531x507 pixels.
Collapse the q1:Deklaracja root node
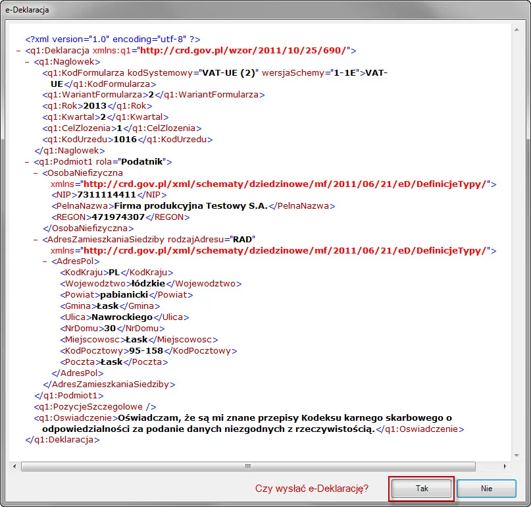[x=18, y=51]
